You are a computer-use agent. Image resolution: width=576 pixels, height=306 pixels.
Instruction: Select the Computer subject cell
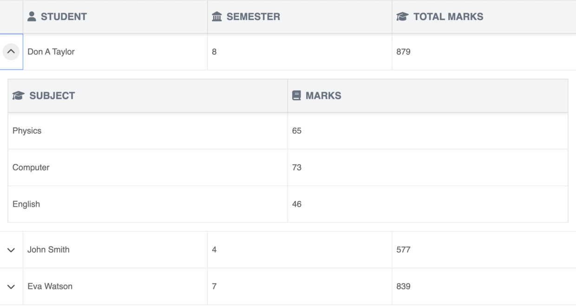click(31, 168)
